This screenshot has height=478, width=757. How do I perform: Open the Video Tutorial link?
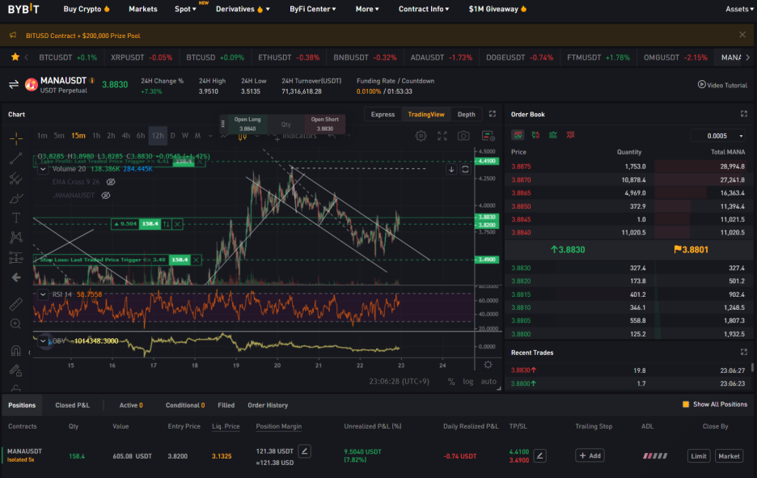point(722,85)
